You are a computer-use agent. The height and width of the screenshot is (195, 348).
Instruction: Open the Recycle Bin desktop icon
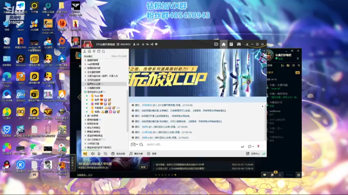(7, 43)
